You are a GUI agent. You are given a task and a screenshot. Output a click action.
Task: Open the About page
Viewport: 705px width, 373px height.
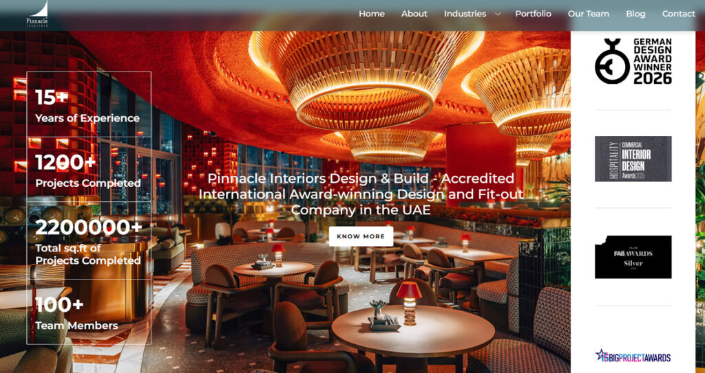tap(414, 14)
